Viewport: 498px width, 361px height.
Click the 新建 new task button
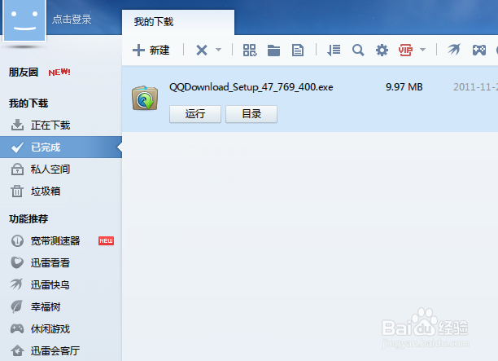click(151, 50)
